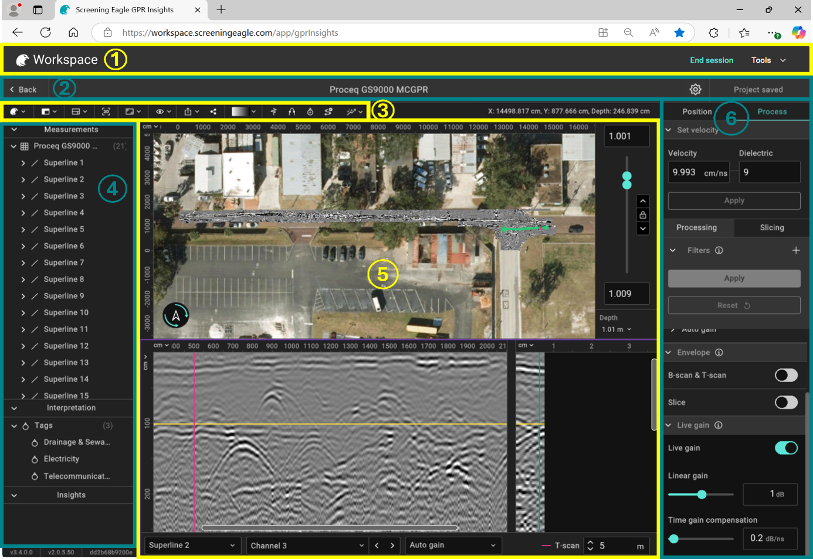Click the Workspace eagle logo
The width and height of the screenshot is (813, 559).
coord(22,60)
